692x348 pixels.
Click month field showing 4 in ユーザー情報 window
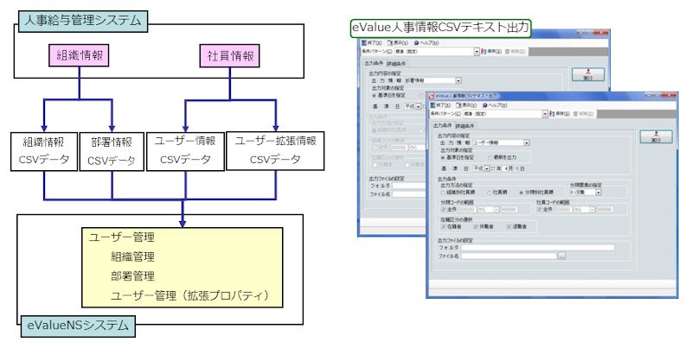[505, 168]
